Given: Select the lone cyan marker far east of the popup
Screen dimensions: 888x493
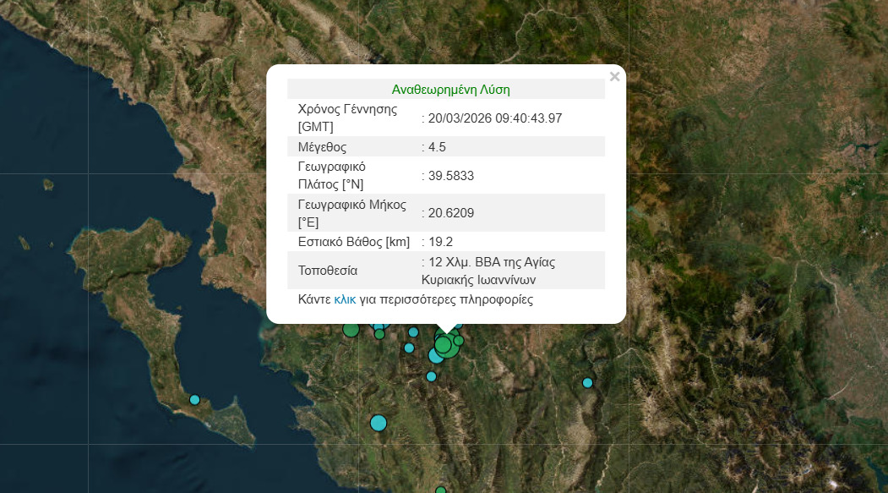Looking at the screenshot, I should click(587, 382).
